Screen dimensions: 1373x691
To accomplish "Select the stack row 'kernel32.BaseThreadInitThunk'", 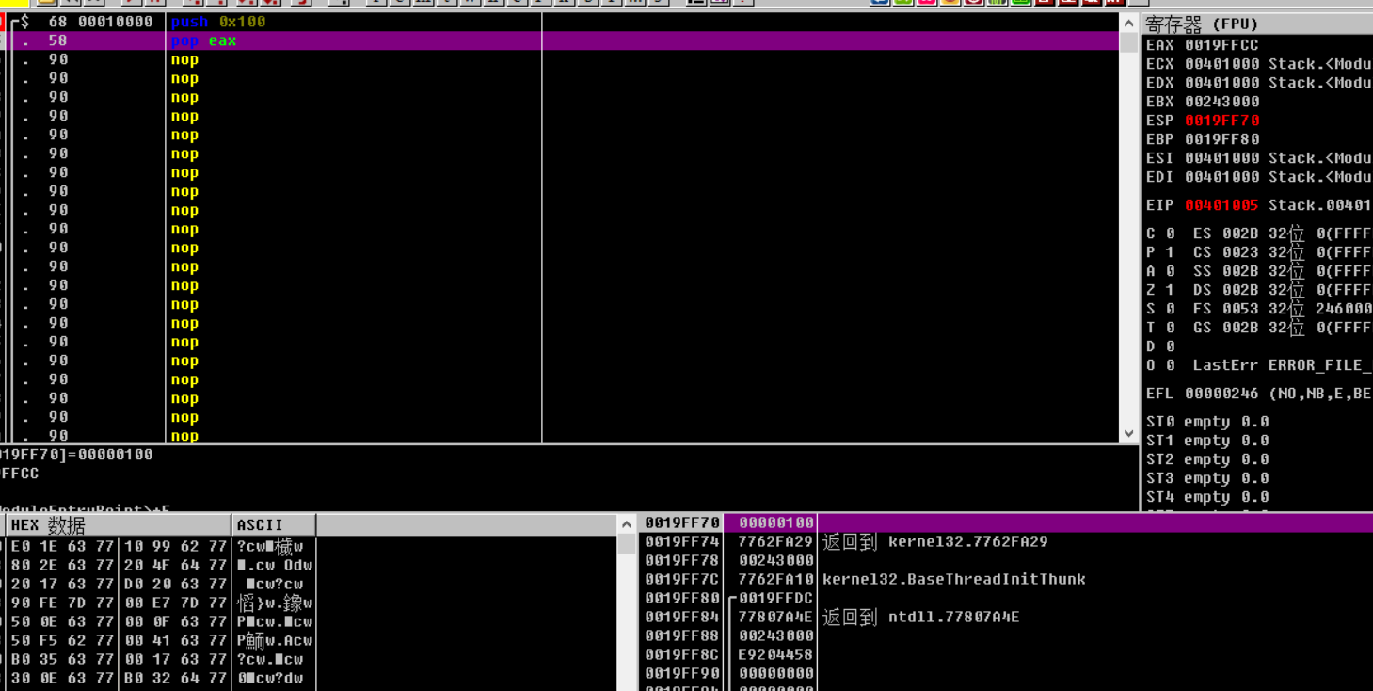I will pos(1006,579).
